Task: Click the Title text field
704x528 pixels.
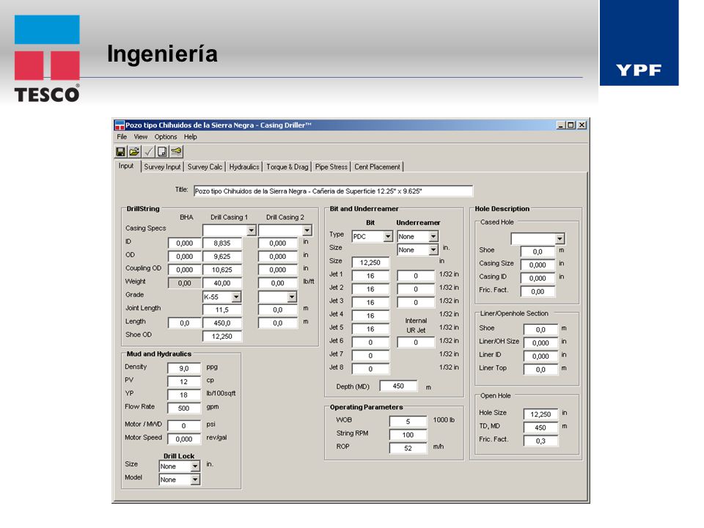Action: (333, 191)
